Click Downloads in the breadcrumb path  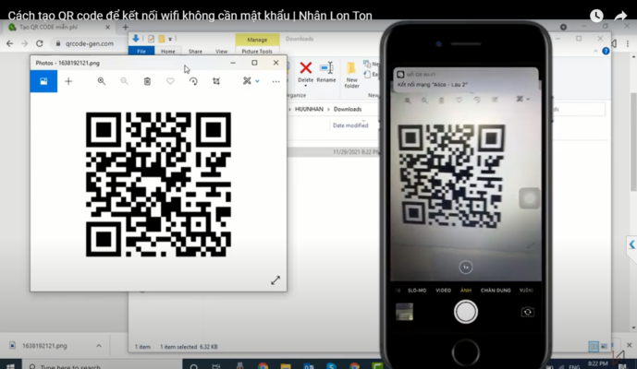coord(348,109)
